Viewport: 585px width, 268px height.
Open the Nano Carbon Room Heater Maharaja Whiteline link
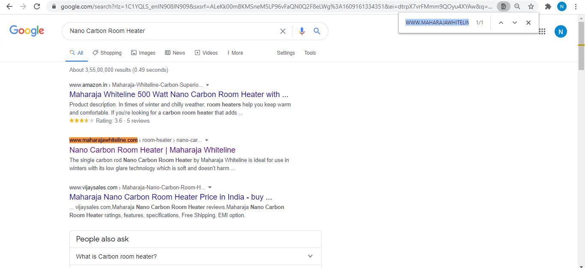(x=152, y=150)
